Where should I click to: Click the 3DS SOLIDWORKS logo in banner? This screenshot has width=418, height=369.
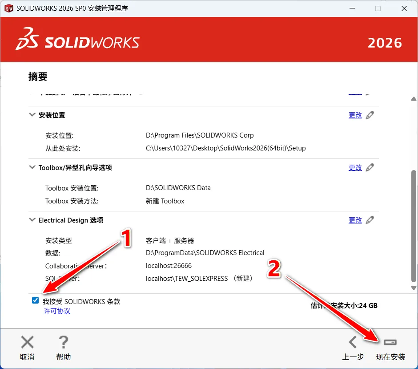point(77,39)
